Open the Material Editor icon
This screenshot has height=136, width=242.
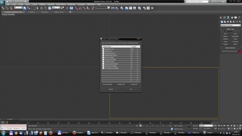pos(140,8)
